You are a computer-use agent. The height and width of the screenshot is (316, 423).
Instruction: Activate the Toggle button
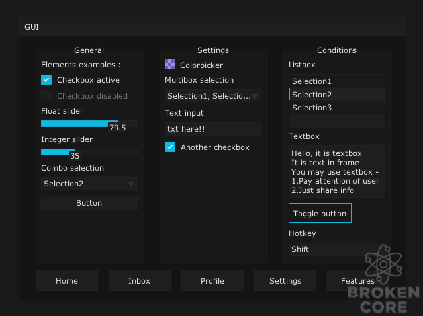pos(320,213)
